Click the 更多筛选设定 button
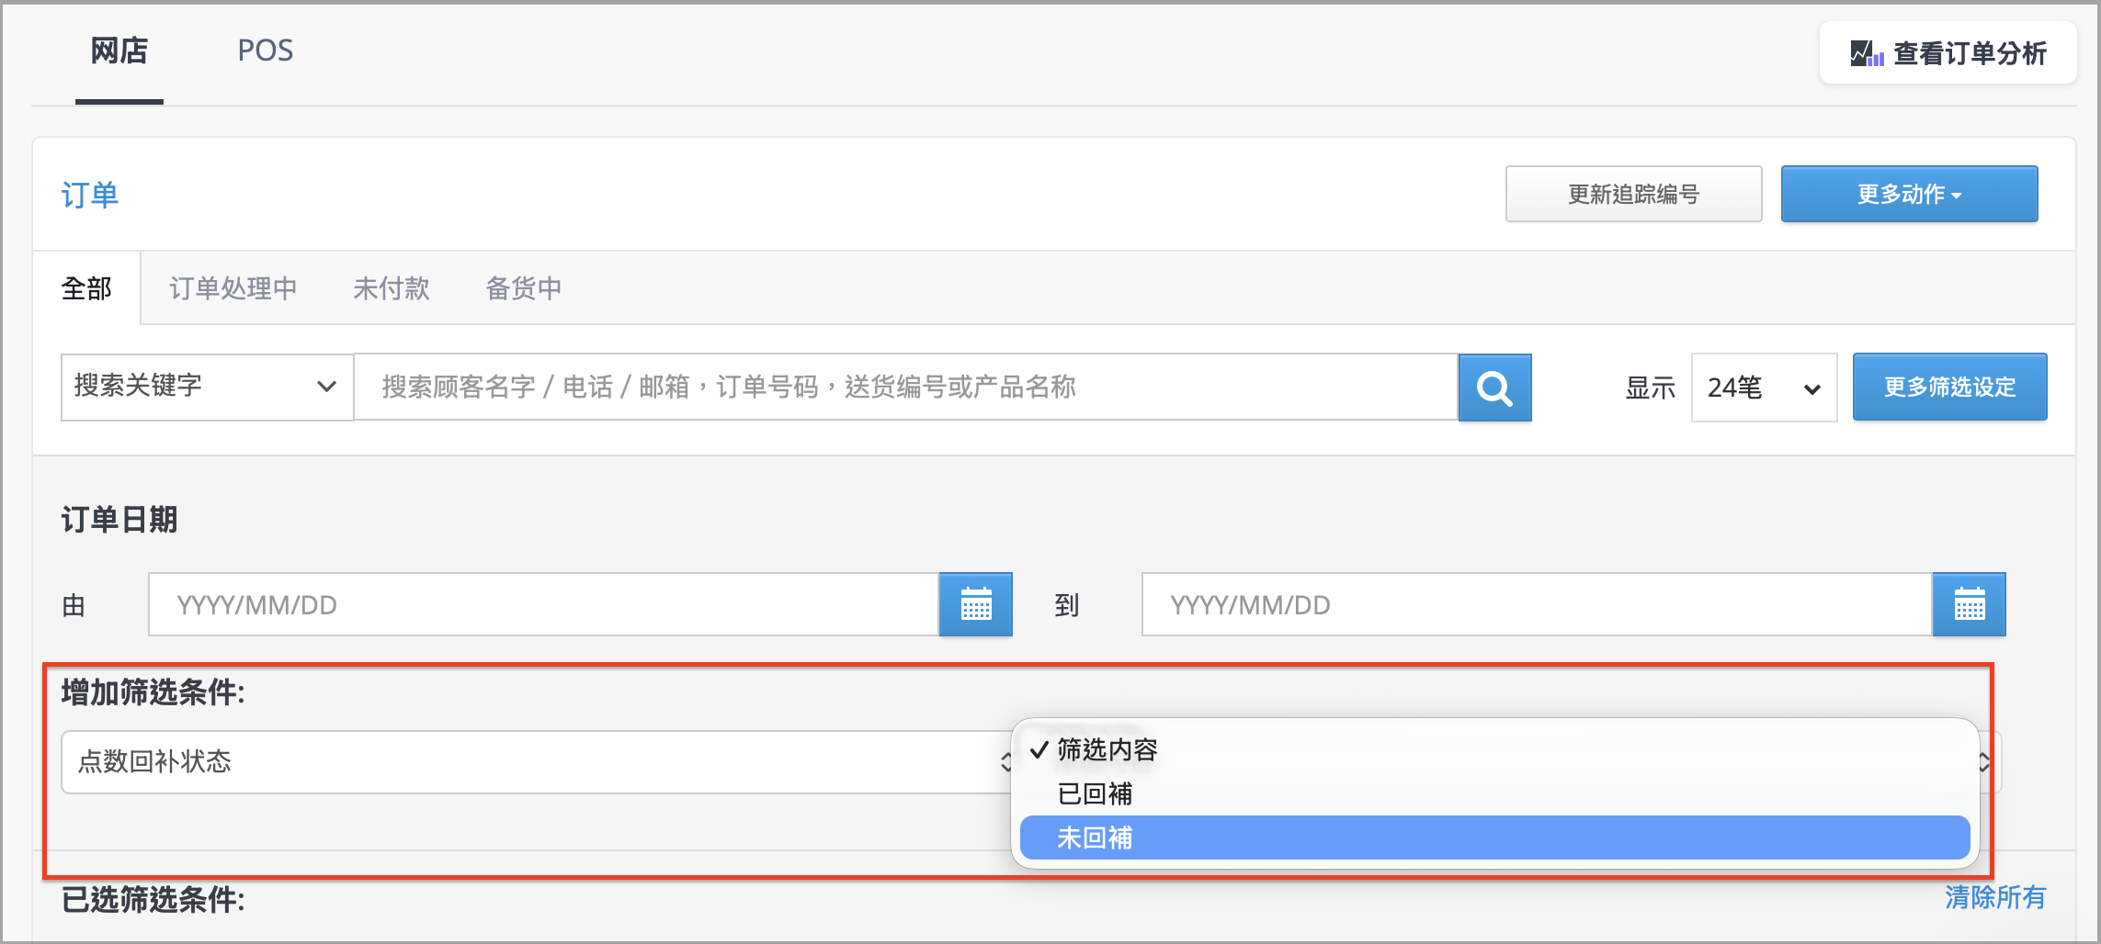This screenshot has height=944, width=2101. 1949,388
